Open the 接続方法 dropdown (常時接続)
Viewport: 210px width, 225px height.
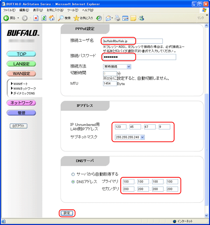pyautogui.click(x=117, y=67)
